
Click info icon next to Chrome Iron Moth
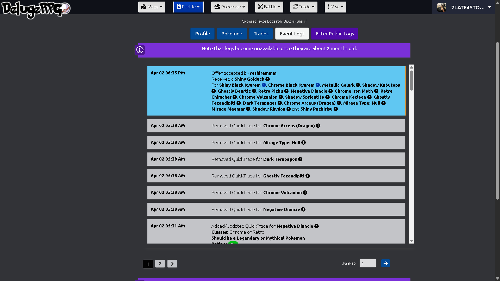pos(376,91)
